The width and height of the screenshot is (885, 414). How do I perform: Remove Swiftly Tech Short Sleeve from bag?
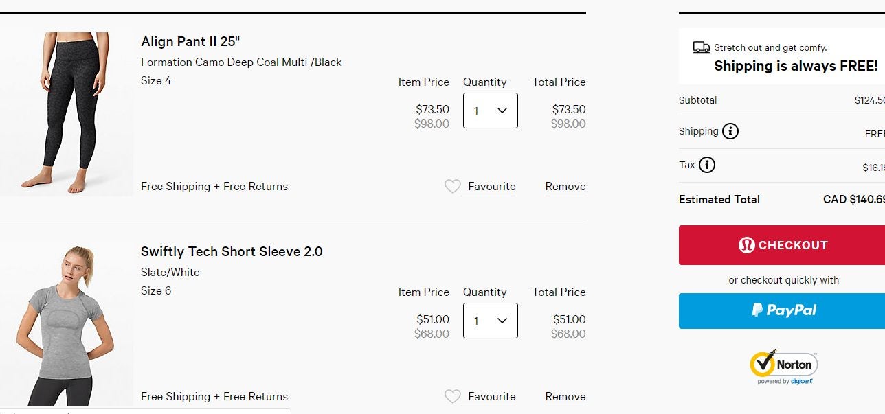tap(565, 397)
